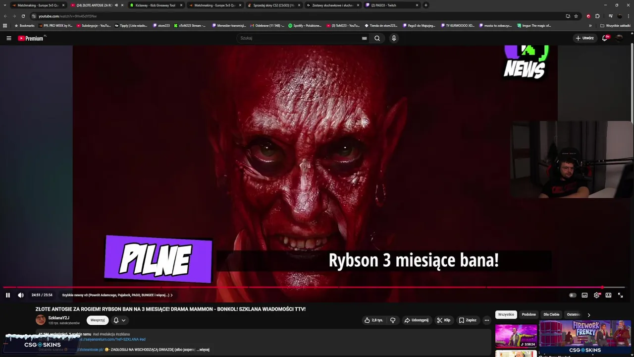
Task: Select the Podobne filter chip
Action: coord(529,314)
